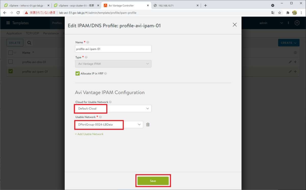The width and height of the screenshot is (306, 190).
Task: Open disabled Type dropdown Avi Vantage IPAM
Action: 113,64
